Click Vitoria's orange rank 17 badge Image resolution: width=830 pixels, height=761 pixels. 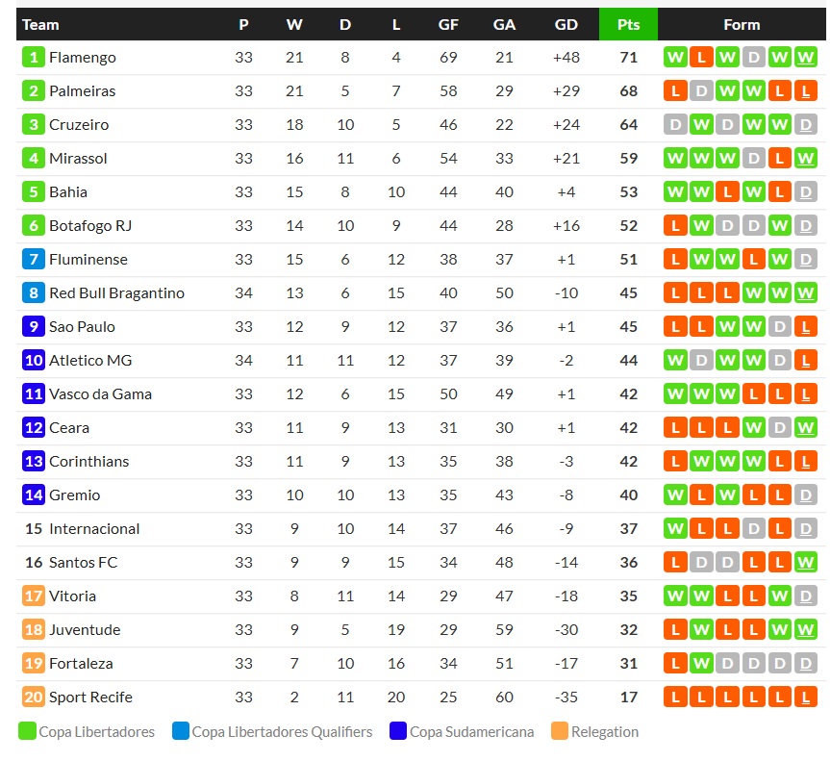coord(34,596)
